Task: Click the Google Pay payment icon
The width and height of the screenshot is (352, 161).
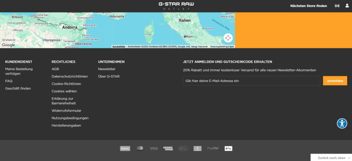Action: click(x=183, y=148)
